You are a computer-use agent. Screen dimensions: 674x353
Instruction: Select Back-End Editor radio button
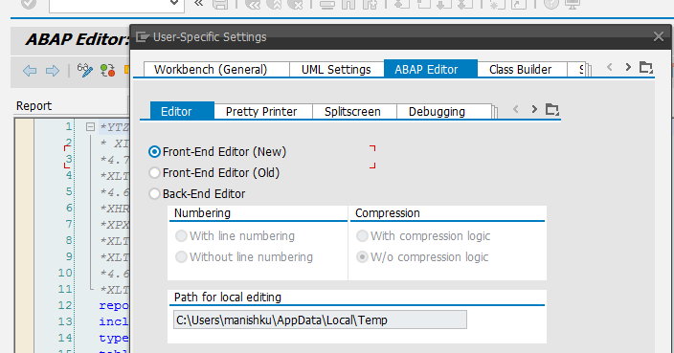click(x=154, y=193)
